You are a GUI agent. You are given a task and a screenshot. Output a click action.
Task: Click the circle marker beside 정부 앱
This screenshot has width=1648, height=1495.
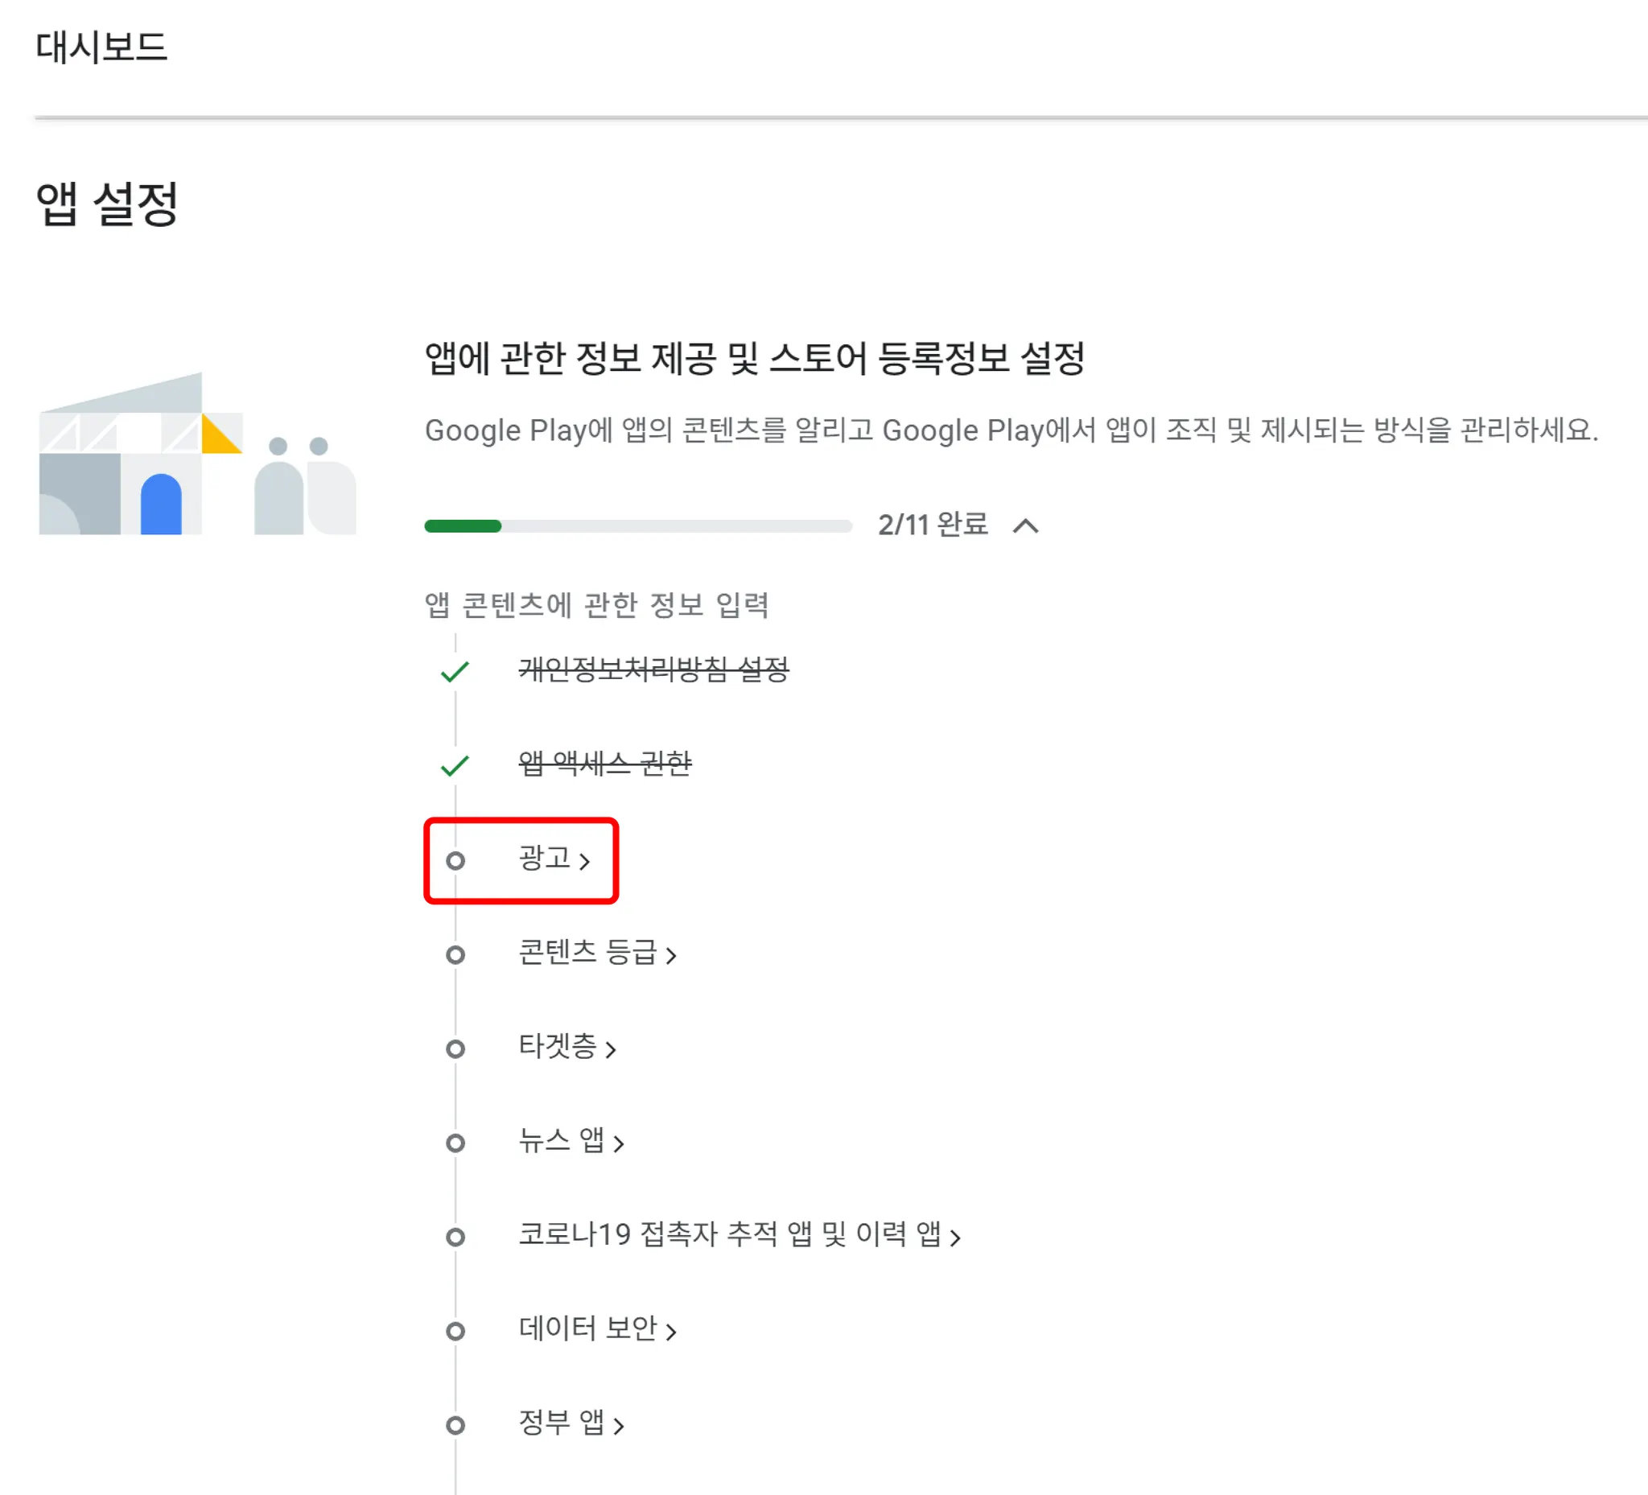(455, 1425)
